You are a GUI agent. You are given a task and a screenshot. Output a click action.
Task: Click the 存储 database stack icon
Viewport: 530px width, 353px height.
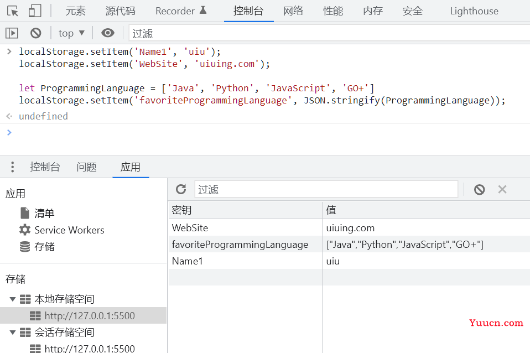click(x=25, y=247)
